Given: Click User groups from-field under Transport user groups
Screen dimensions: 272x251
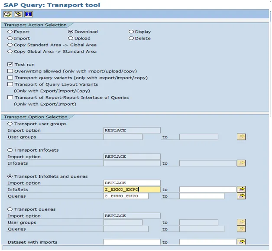Looking at the screenshot, I should [x=123, y=137].
